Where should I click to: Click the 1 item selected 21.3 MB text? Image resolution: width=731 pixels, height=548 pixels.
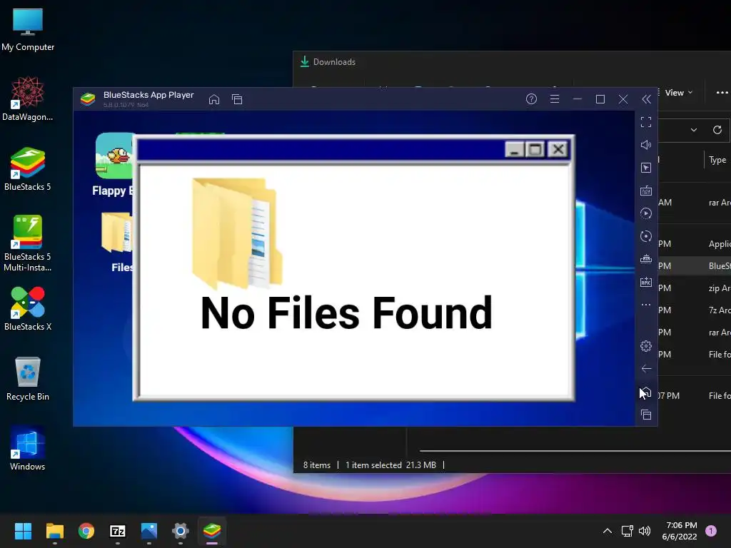[x=390, y=465]
